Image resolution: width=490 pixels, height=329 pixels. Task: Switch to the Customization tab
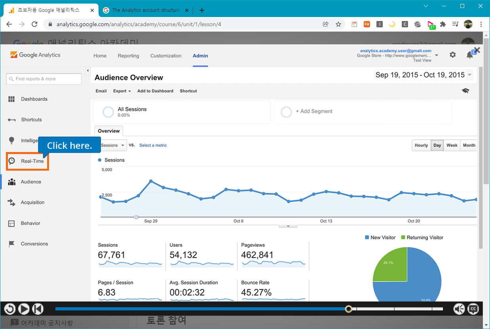tap(166, 56)
